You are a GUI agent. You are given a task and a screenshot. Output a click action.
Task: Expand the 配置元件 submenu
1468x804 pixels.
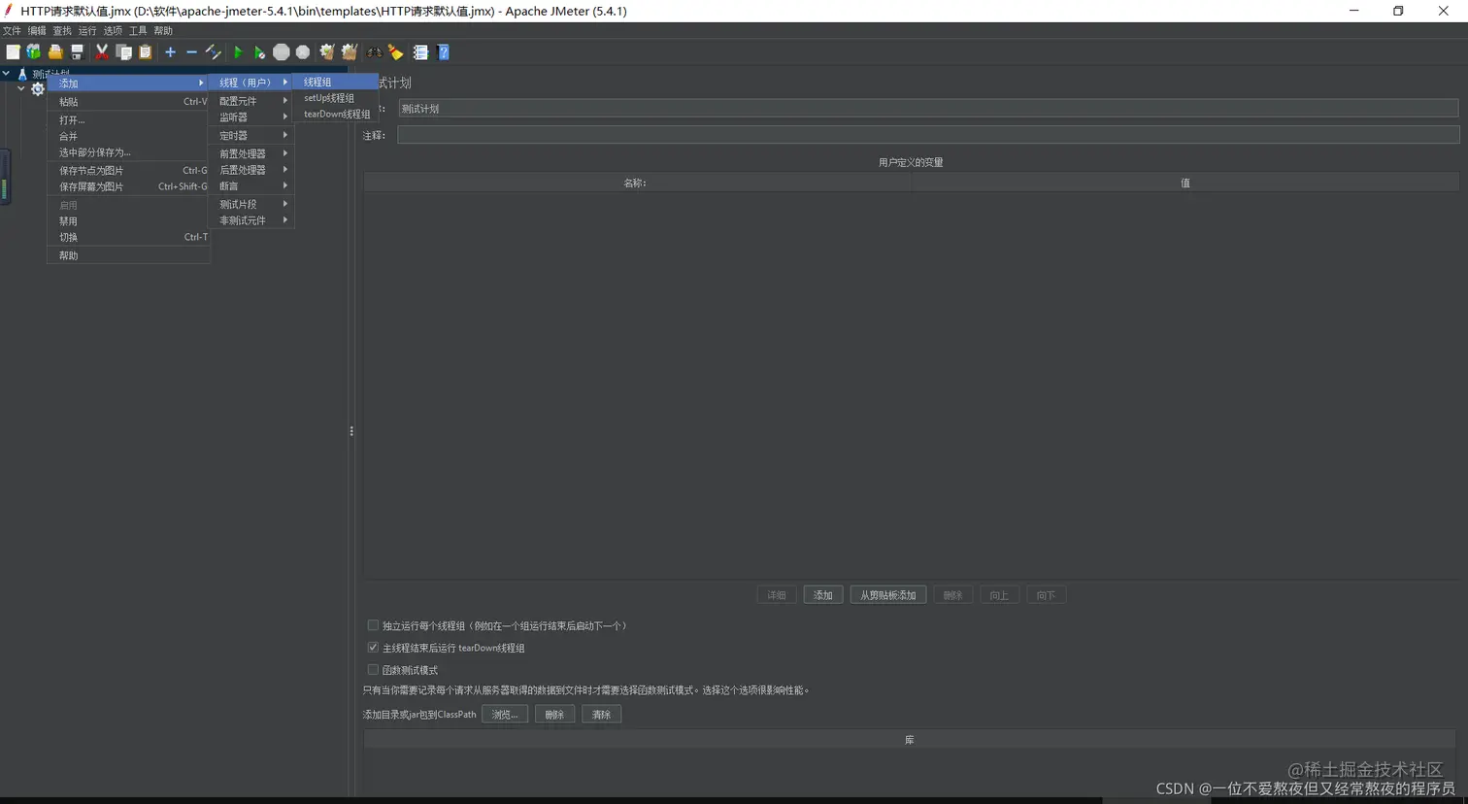click(x=251, y=101)
